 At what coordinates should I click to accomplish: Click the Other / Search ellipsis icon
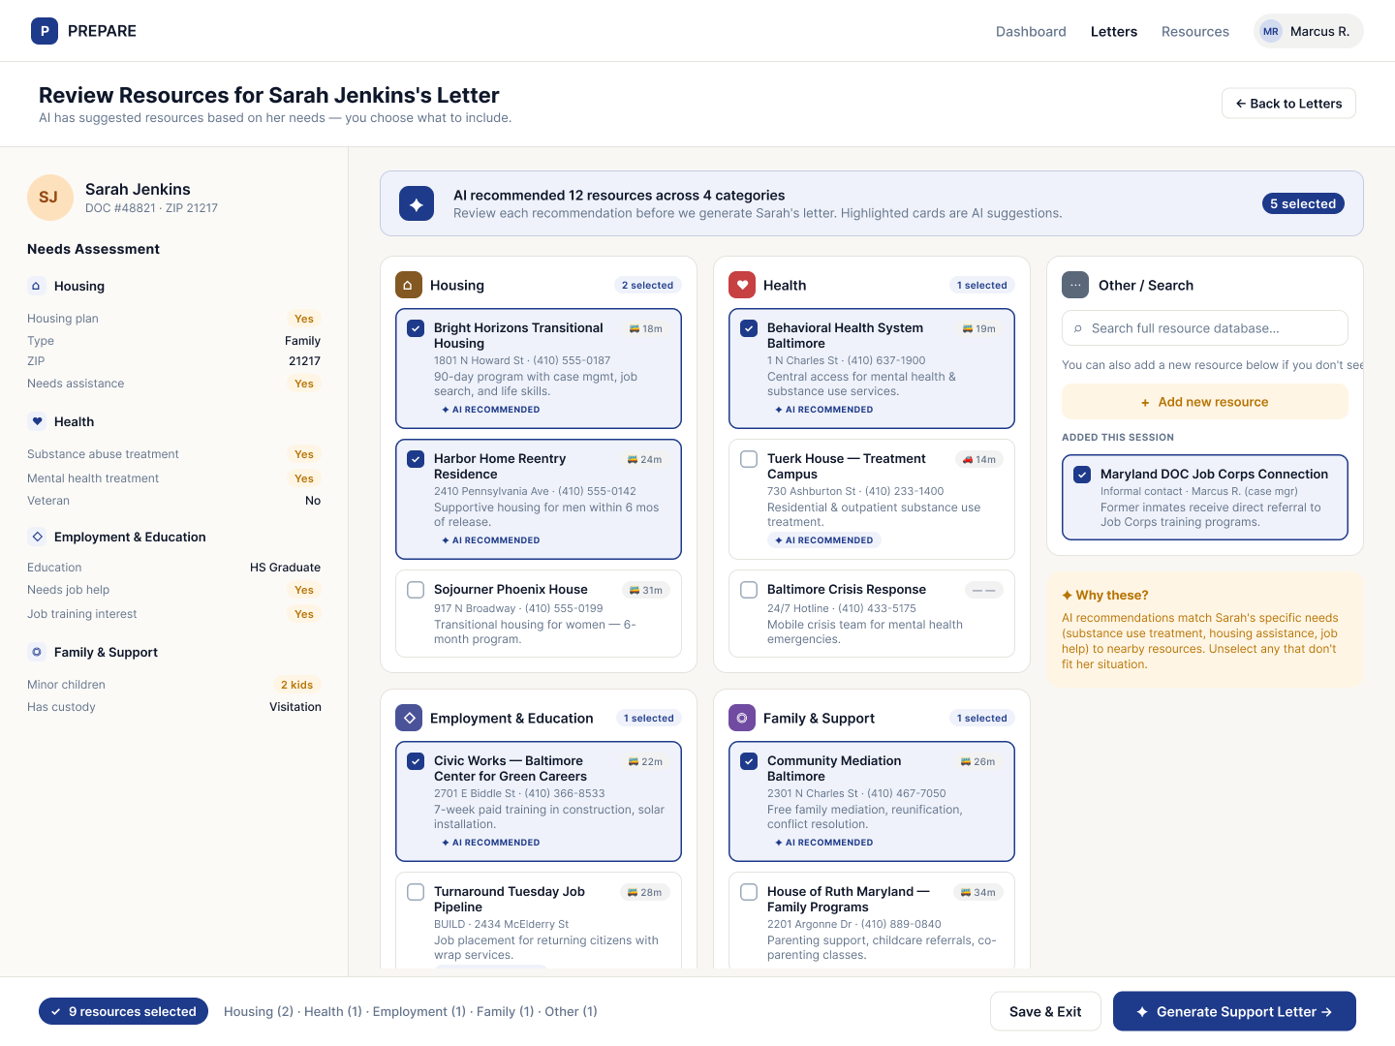[x=1075, y=285]
